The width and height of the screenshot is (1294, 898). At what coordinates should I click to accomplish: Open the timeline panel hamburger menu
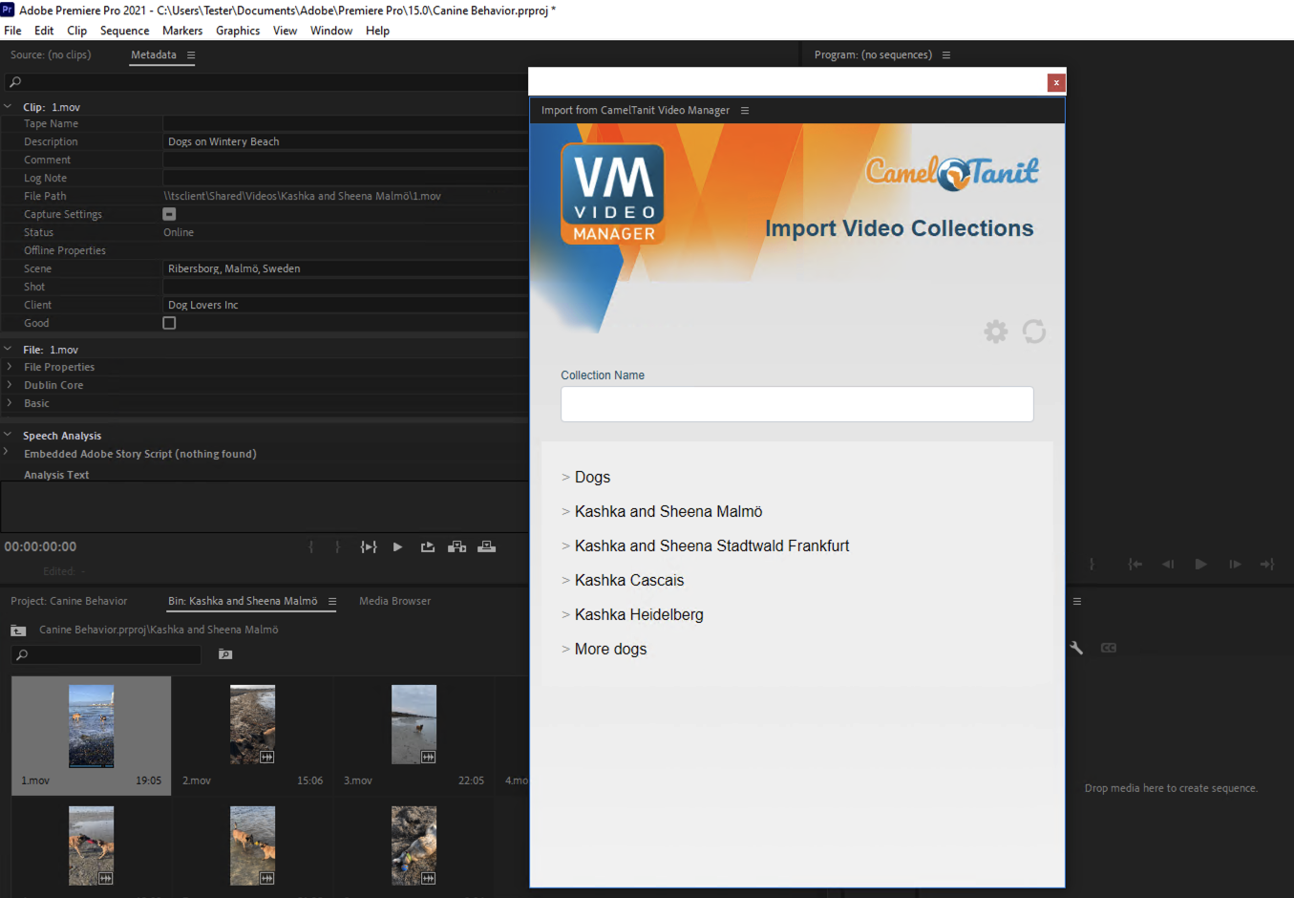pos(1077,602)
